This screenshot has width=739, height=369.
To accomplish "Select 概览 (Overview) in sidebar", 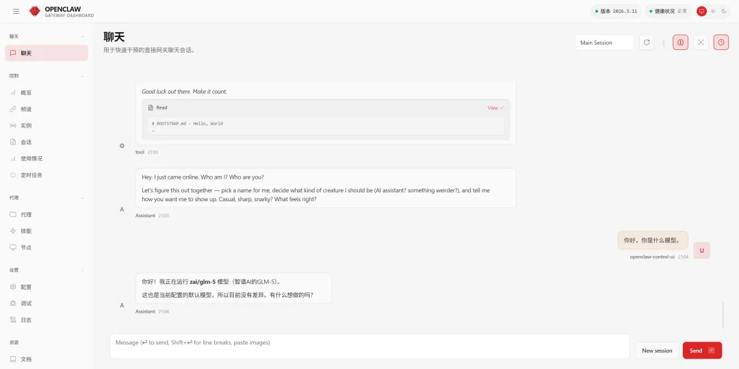I will click(x=26, y=92).
